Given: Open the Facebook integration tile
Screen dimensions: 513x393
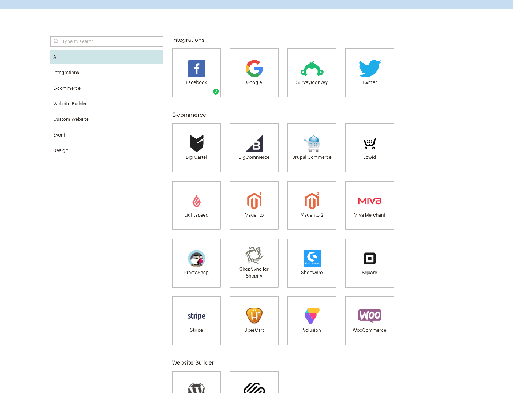Looking at the screenshot, I should tap(196, 73).
